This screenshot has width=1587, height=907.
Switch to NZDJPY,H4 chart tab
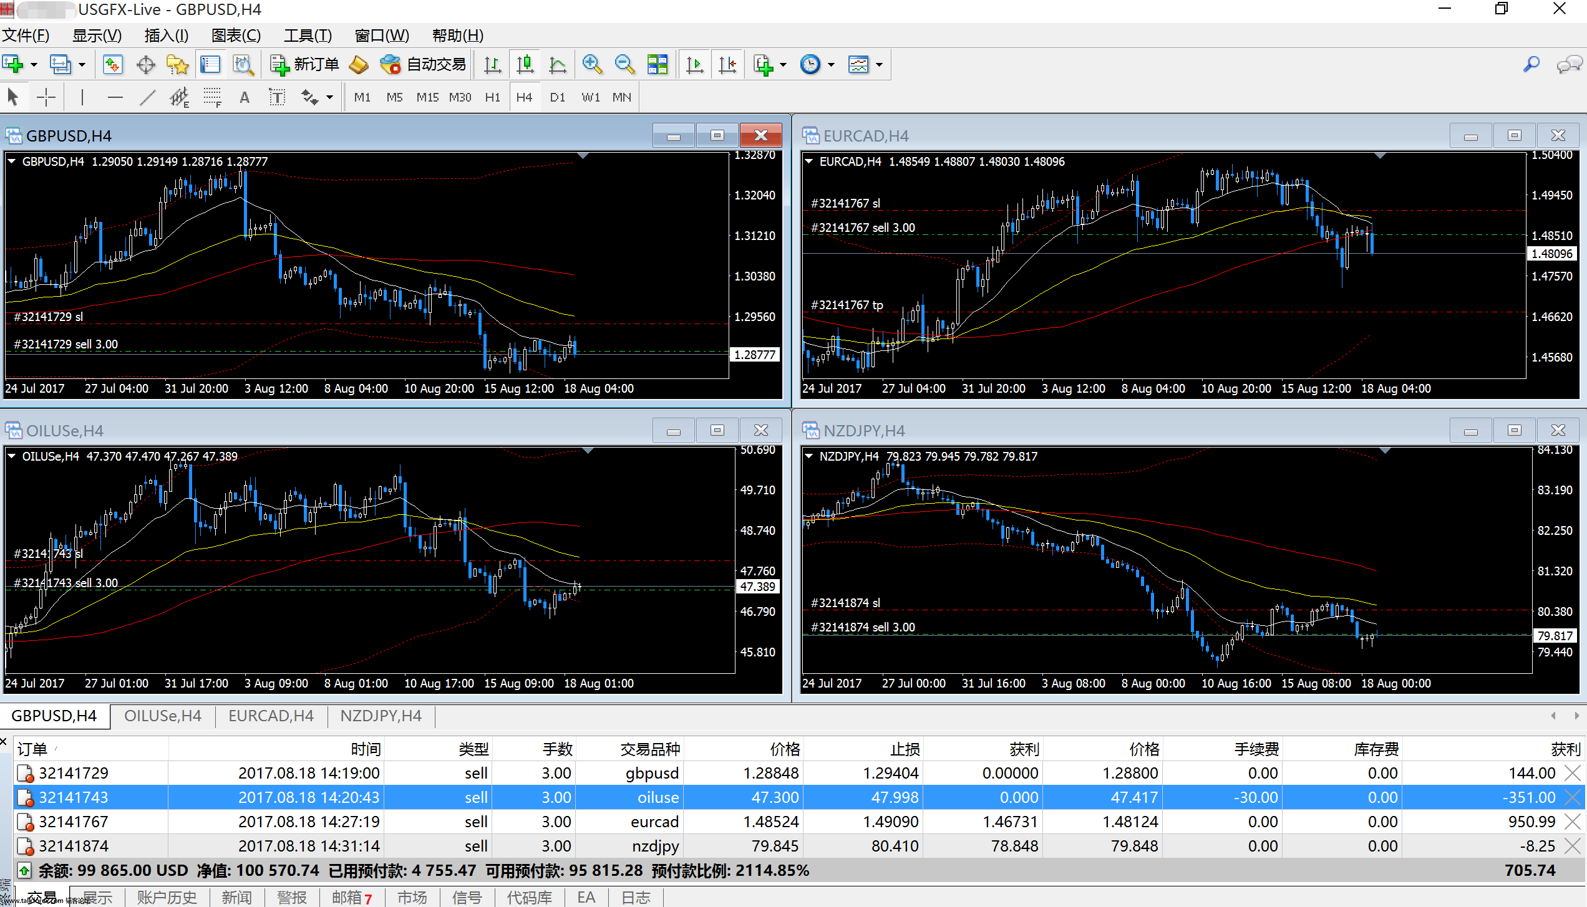[381, 716]
